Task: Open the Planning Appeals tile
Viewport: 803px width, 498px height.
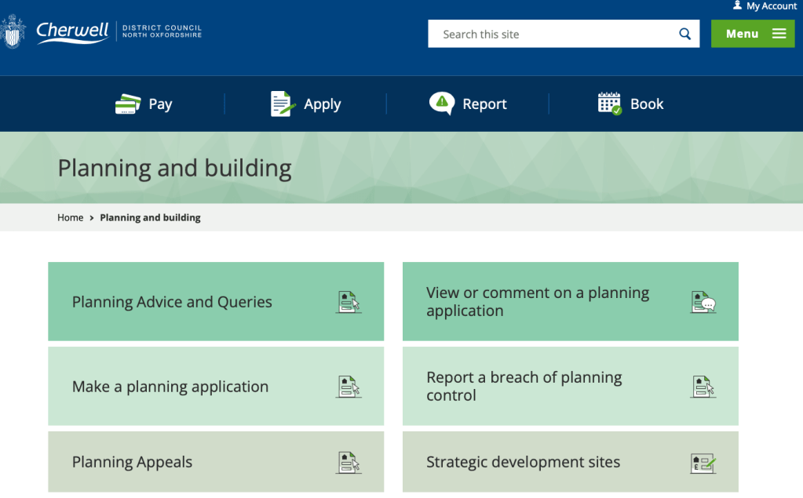Action: (132, 462)
